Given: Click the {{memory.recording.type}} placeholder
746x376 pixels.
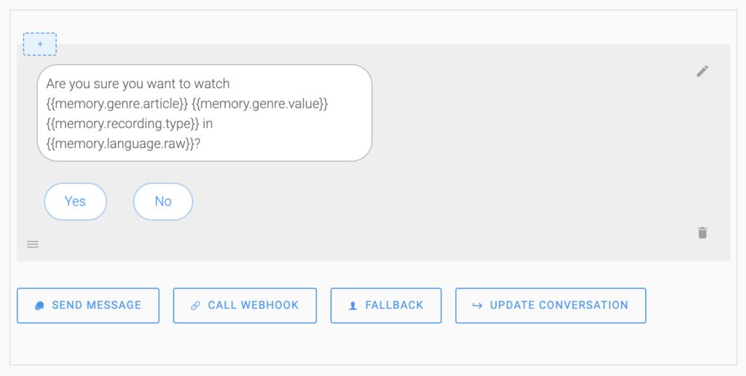Looking at the screenshot, I should coord(122,124).
